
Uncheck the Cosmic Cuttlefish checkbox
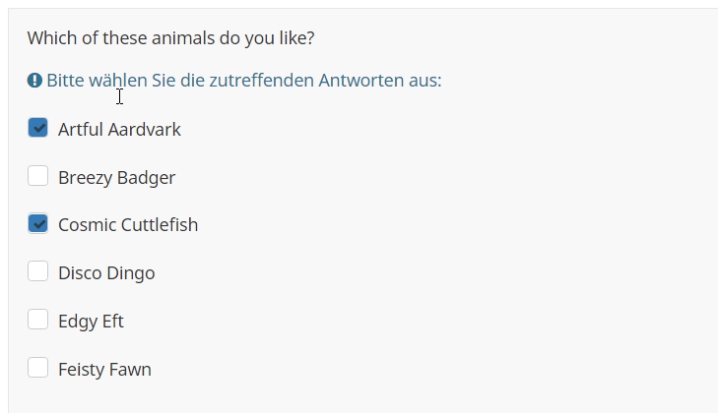37,224
